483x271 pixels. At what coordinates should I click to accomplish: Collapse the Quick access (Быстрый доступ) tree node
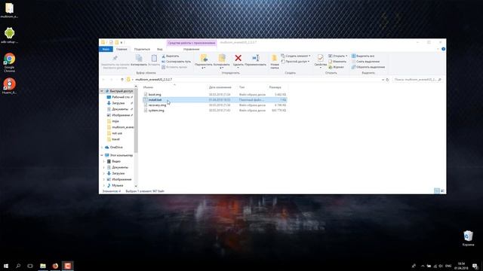click(x=102, y=91)
